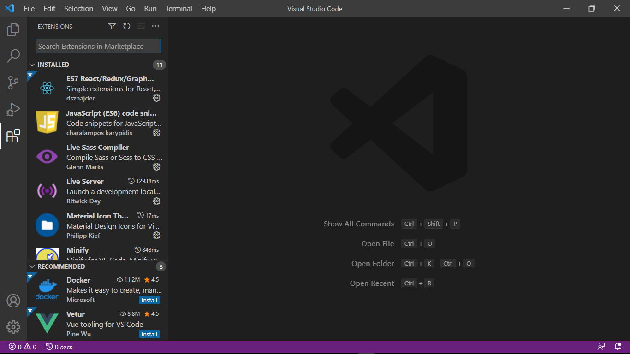Click the Clear Extensions Search Results icon
This screenshot has height=354, width=630.
141,26
